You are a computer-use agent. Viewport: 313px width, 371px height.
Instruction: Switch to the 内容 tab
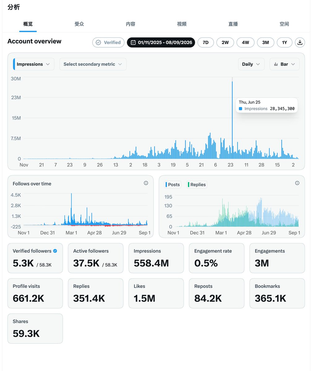131,24
